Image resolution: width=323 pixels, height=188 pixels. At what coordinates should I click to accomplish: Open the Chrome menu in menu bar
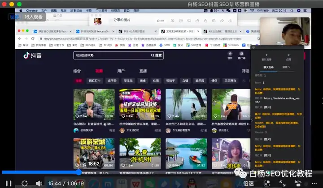32,10
